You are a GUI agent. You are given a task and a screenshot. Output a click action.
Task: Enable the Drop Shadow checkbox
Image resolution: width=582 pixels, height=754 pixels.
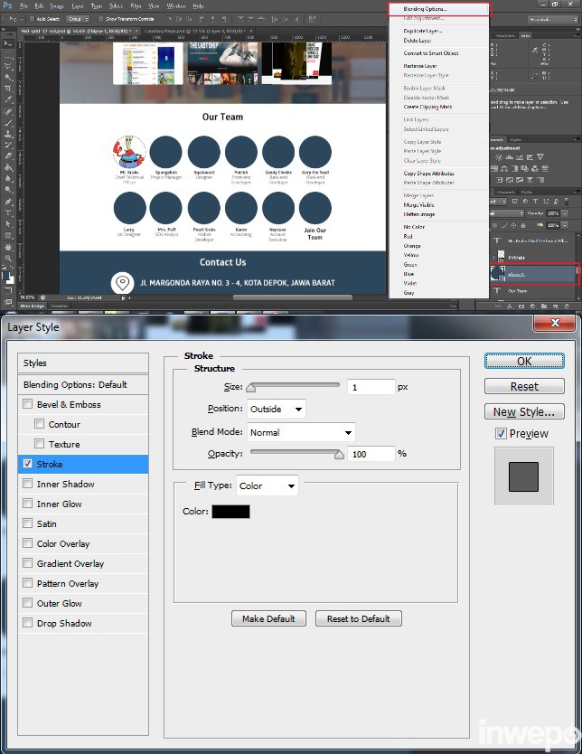(27, 623)
